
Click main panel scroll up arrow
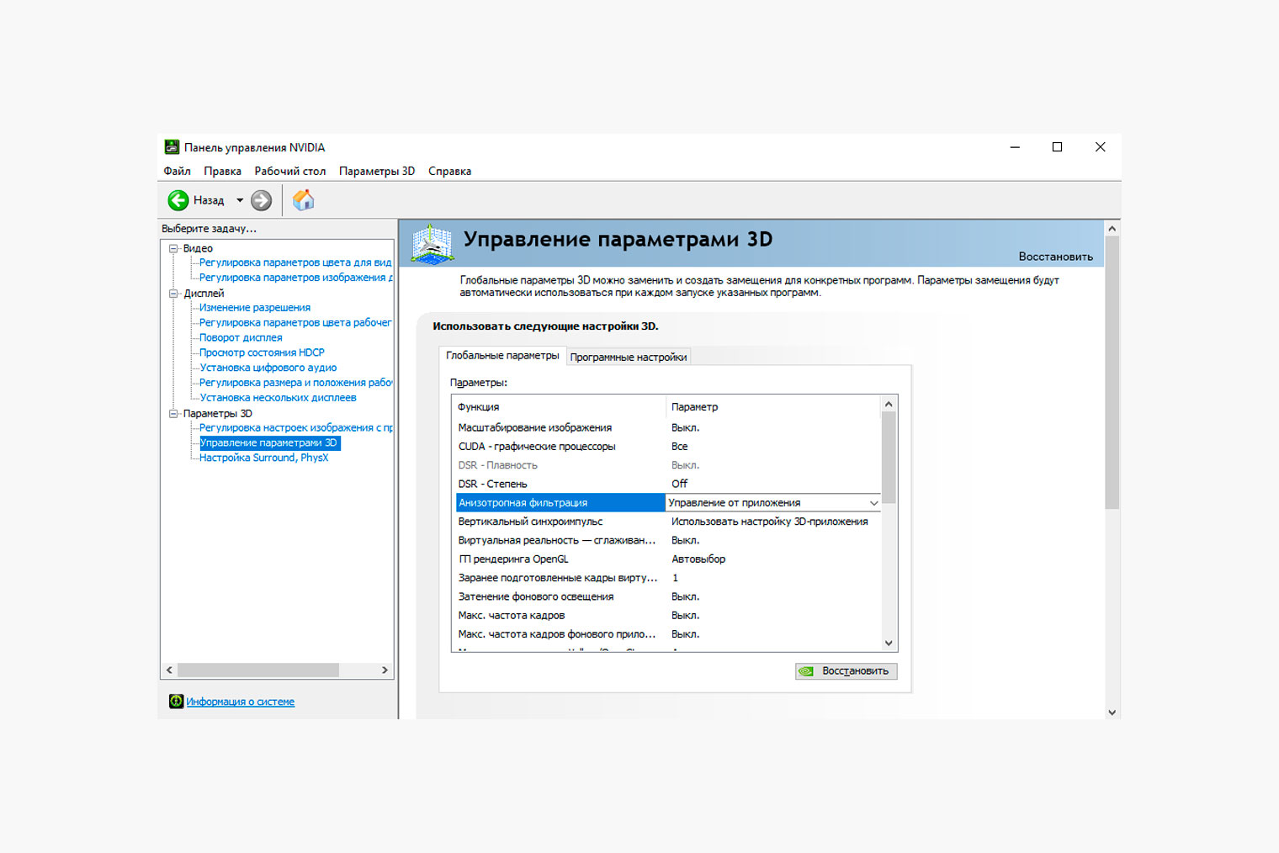click(x=1112, y=228)
